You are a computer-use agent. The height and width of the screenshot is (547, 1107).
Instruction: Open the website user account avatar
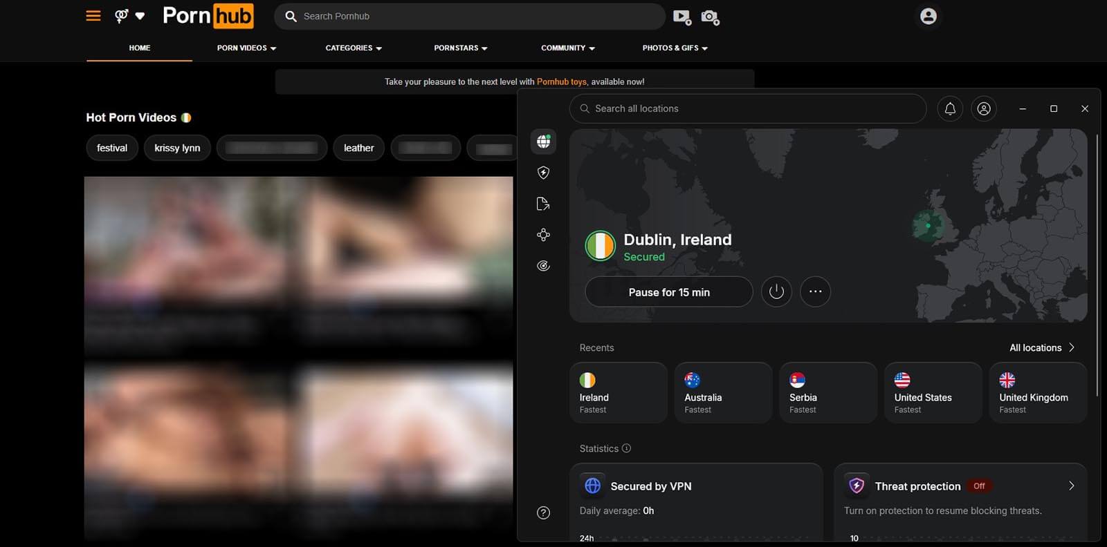pos(928,16)
